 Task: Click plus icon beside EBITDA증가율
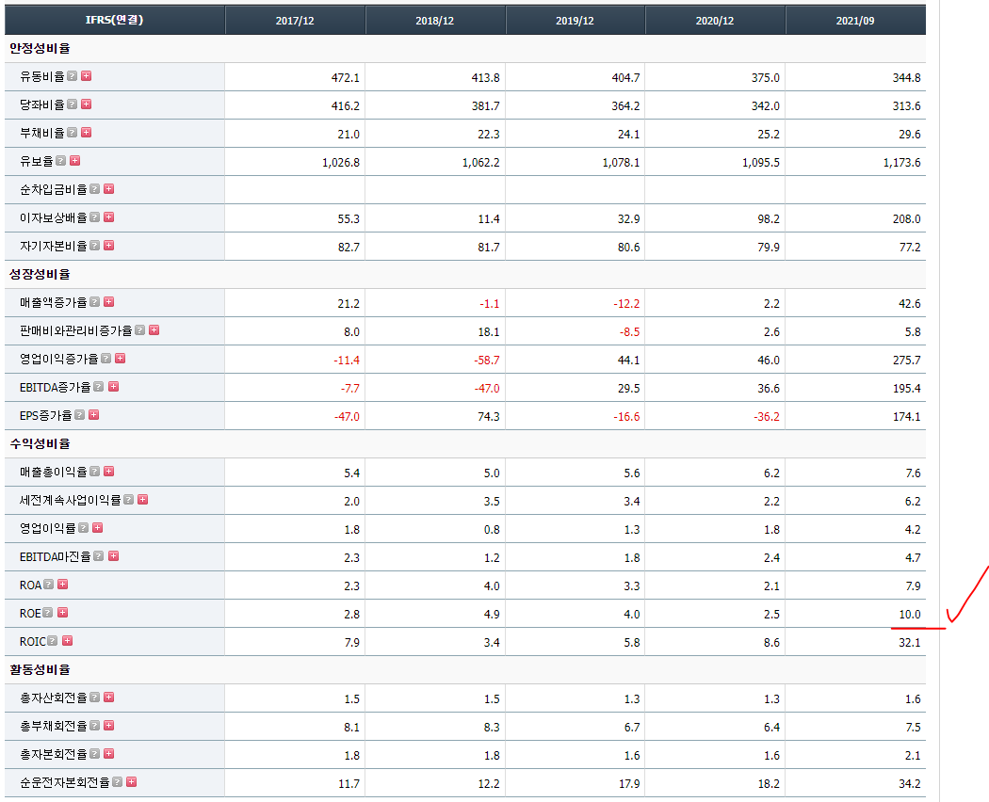[x=114, y=387]
